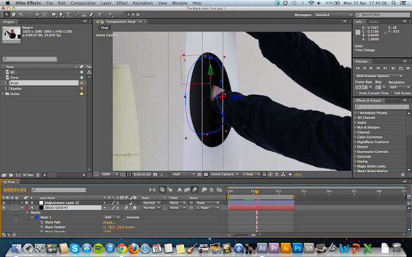Select the Rectangle shape tool
This screenshot has width=412, height=257.
tap(54, 14)
